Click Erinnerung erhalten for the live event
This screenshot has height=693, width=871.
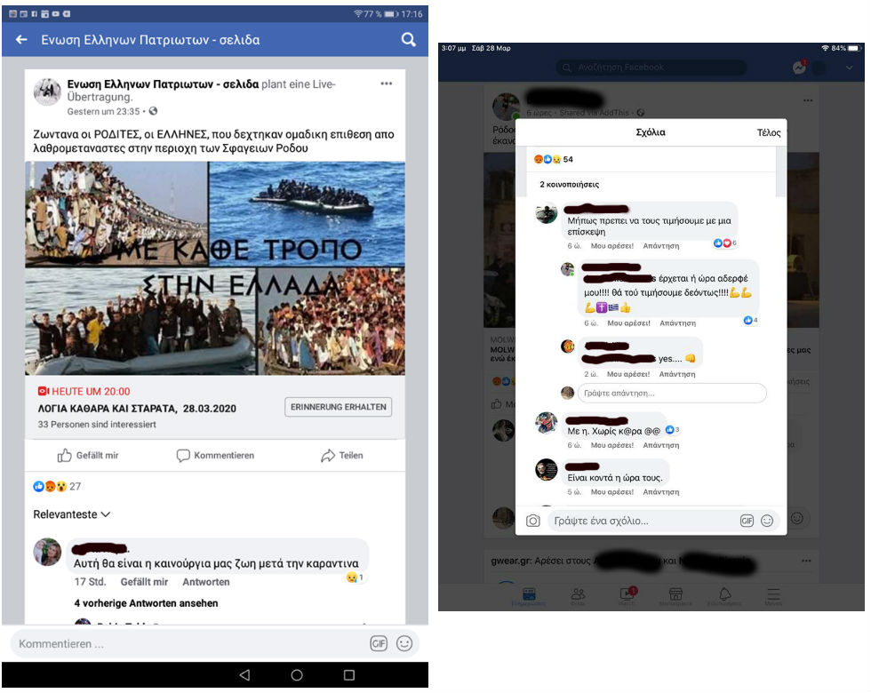pyautogui.click(x=339, y=407)
